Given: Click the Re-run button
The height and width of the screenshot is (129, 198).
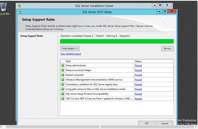Looking at the screenshot, I should coord(167,48).
